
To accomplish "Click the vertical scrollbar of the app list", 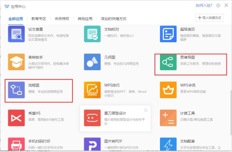I will 231,112.
